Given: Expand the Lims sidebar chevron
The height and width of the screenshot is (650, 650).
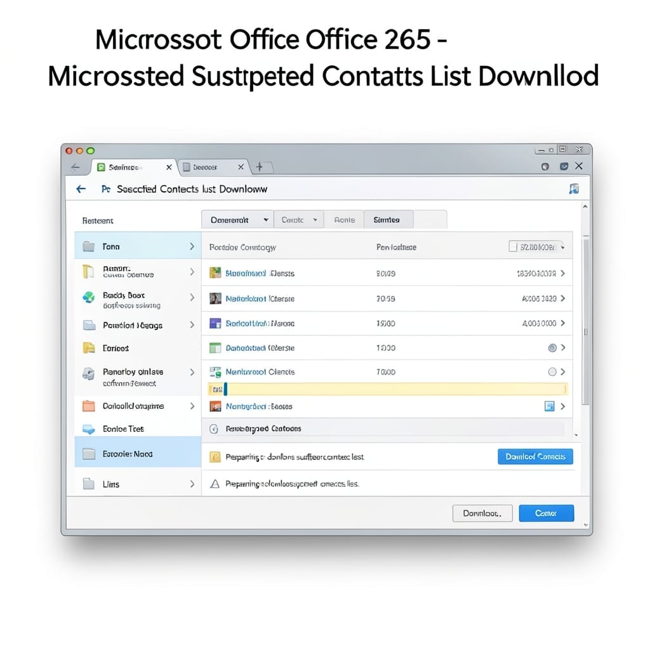Looking at the screenshot, I should click(x=192, y=484).
